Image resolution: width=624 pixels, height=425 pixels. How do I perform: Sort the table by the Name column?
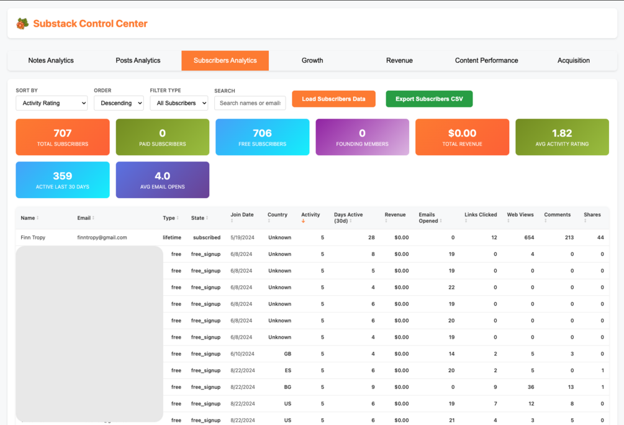point(29,218)
